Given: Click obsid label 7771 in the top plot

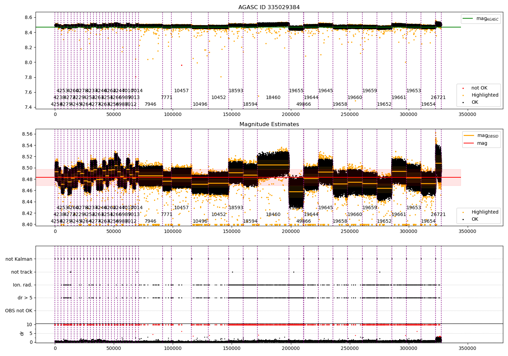Looking at the screenshot, I should click(167, 97).
